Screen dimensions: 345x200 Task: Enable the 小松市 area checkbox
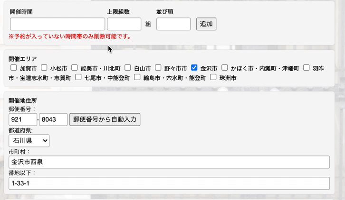(x=44, y=68)
